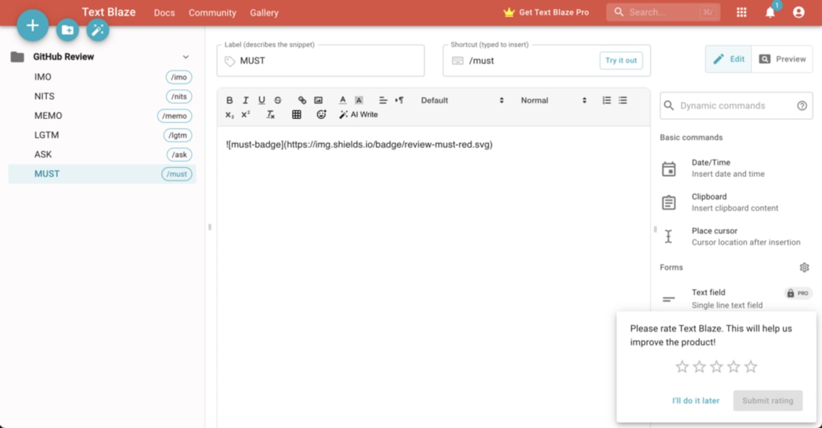Click the magic wand AI snippet button

coord(98,30)
